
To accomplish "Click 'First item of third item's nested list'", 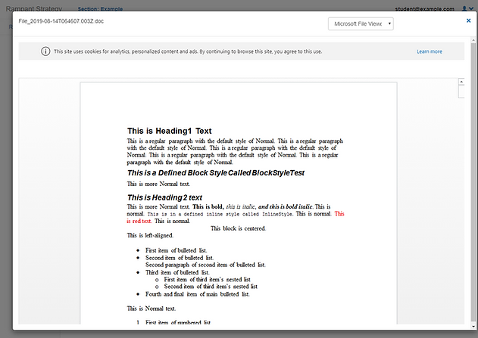I will 208,279.
